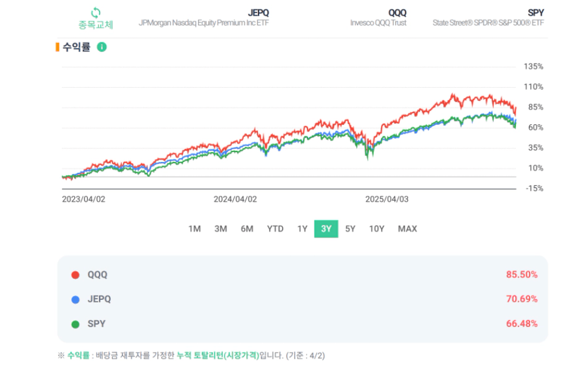
Task: Show the 5Y return period
Action: coord(350,228)
